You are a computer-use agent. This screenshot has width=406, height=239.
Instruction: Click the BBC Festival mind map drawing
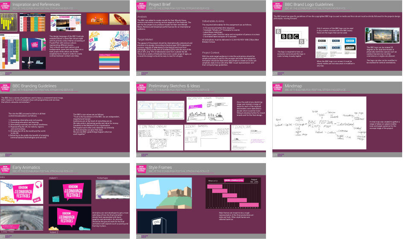tap(319, 123)
